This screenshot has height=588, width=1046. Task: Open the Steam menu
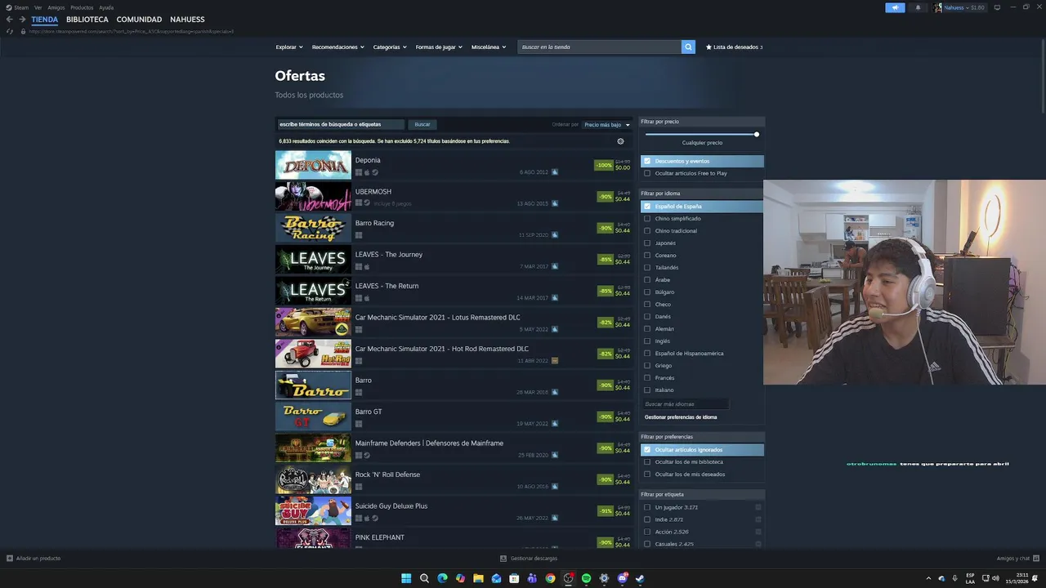(17, 7)
